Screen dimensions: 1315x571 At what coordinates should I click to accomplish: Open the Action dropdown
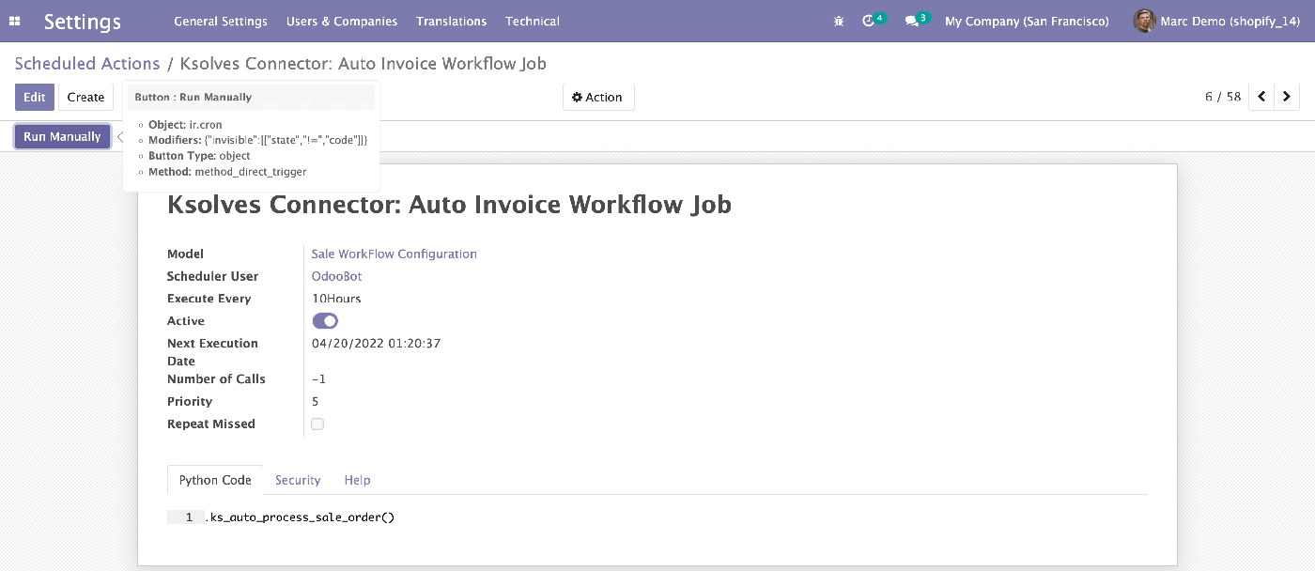tap(598, 97)
